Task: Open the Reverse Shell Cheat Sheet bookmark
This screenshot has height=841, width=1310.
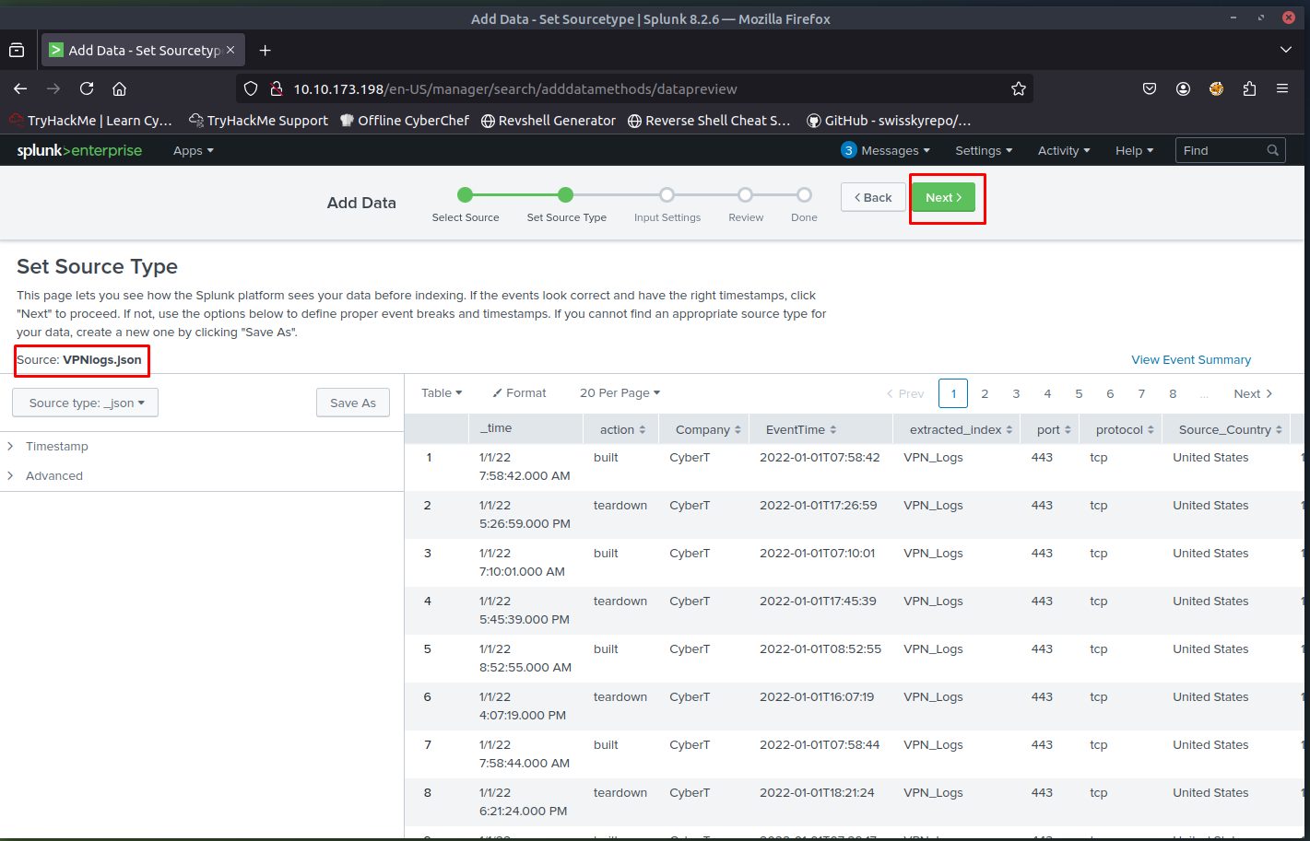Action: coord(709,121)
